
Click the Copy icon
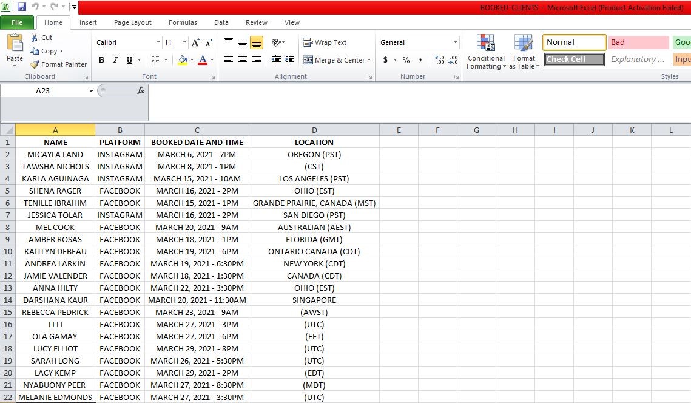[x=35, y=51]
